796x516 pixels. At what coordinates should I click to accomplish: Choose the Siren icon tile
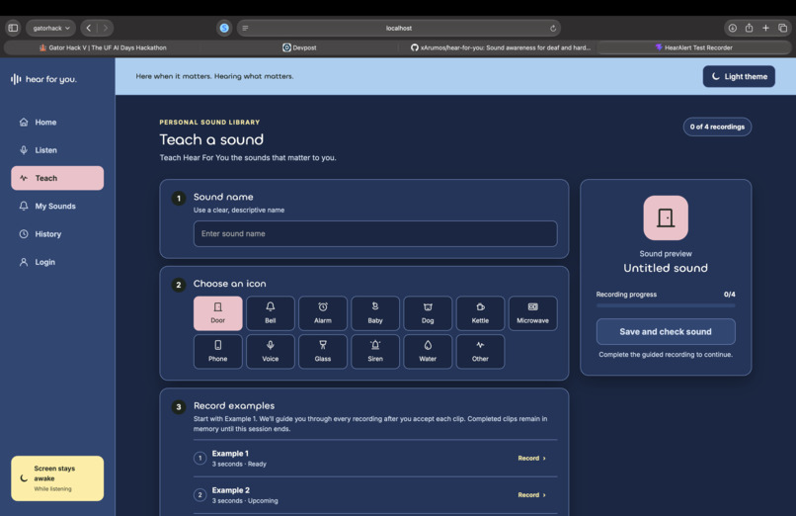(x=375, y=352)
